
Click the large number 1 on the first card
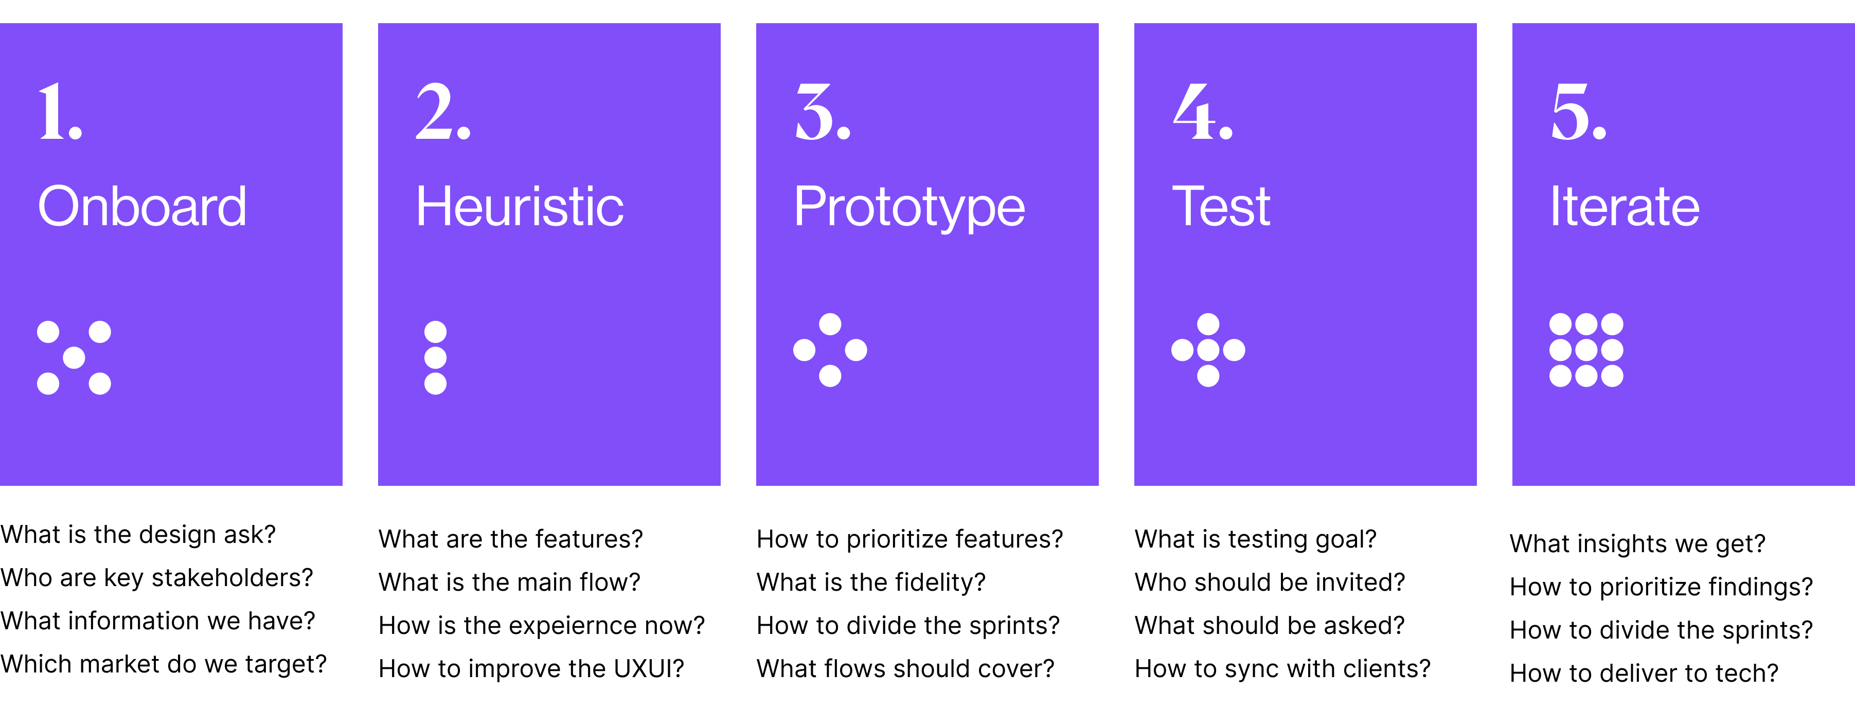click(x=59, y=112)
